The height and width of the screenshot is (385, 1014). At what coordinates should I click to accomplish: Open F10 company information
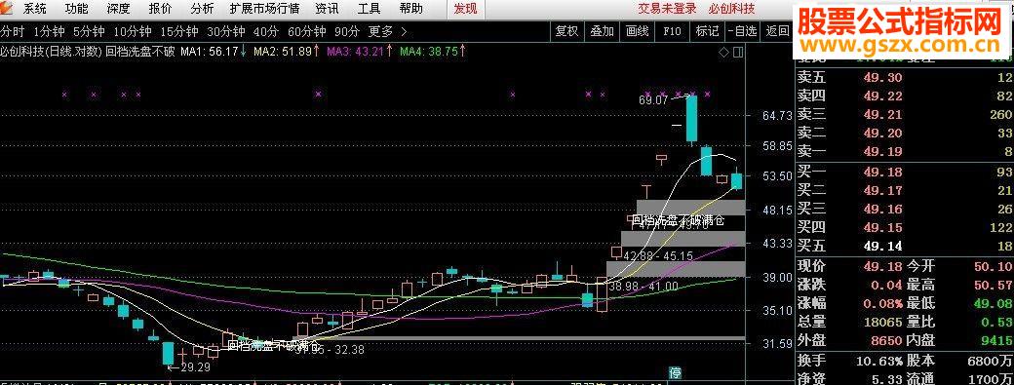tap(672, 31)
